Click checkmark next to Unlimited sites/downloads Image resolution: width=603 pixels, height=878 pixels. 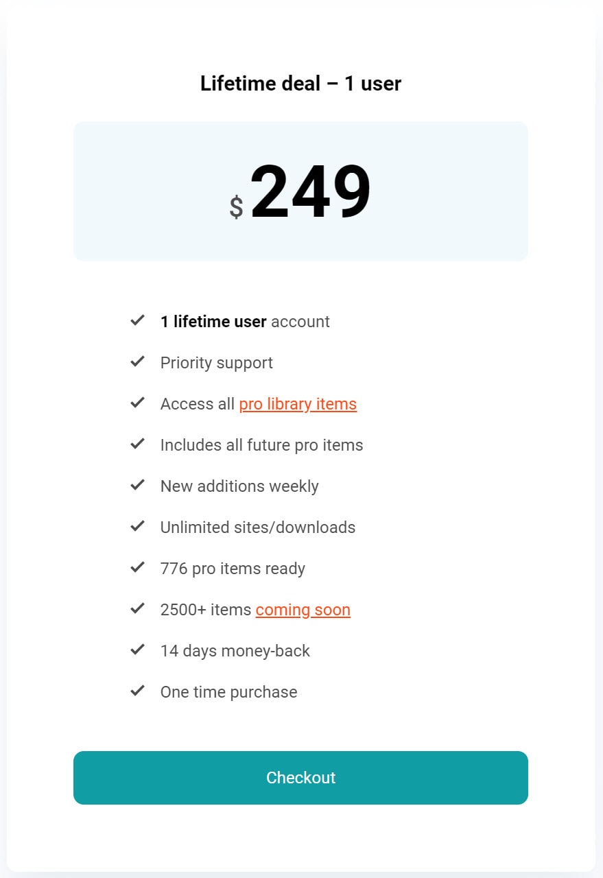[138, 525]
